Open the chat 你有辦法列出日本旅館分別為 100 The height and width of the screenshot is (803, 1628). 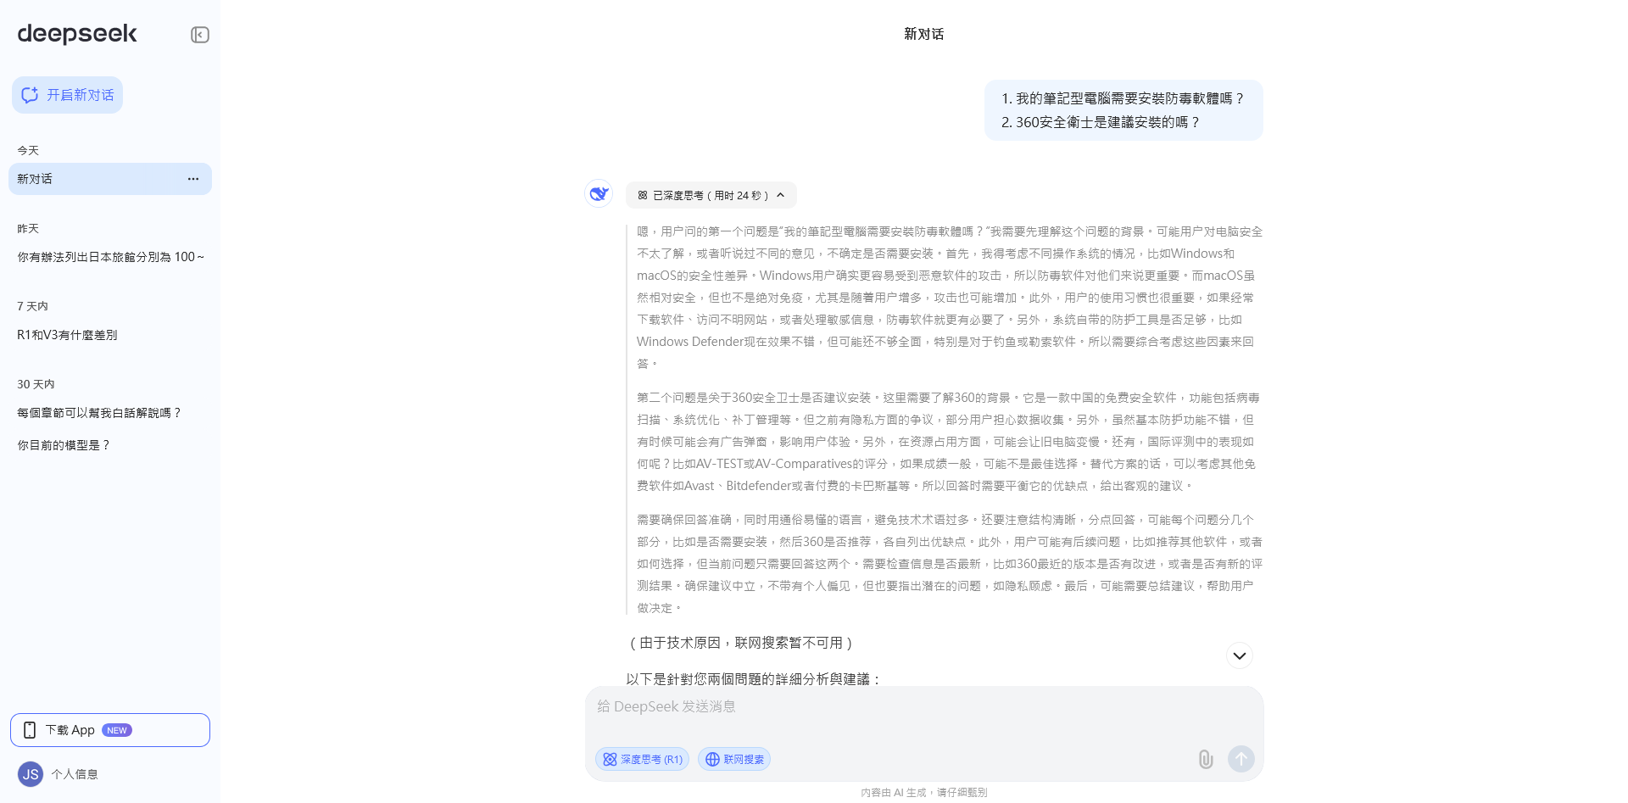(x=110, y=257)
